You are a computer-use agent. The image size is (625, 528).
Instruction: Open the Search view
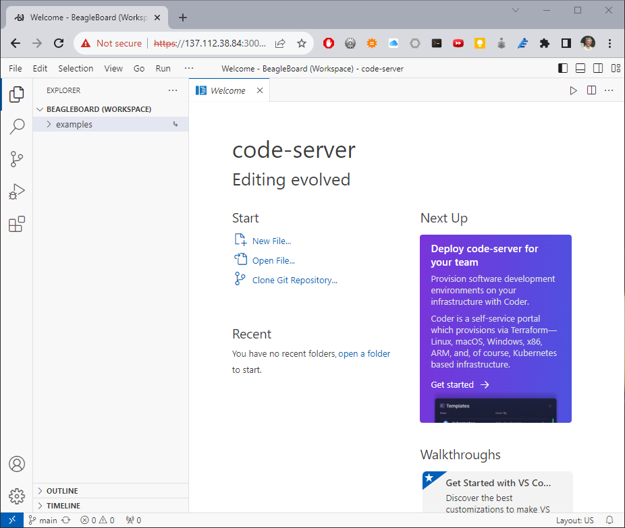[x=17, y=126]
